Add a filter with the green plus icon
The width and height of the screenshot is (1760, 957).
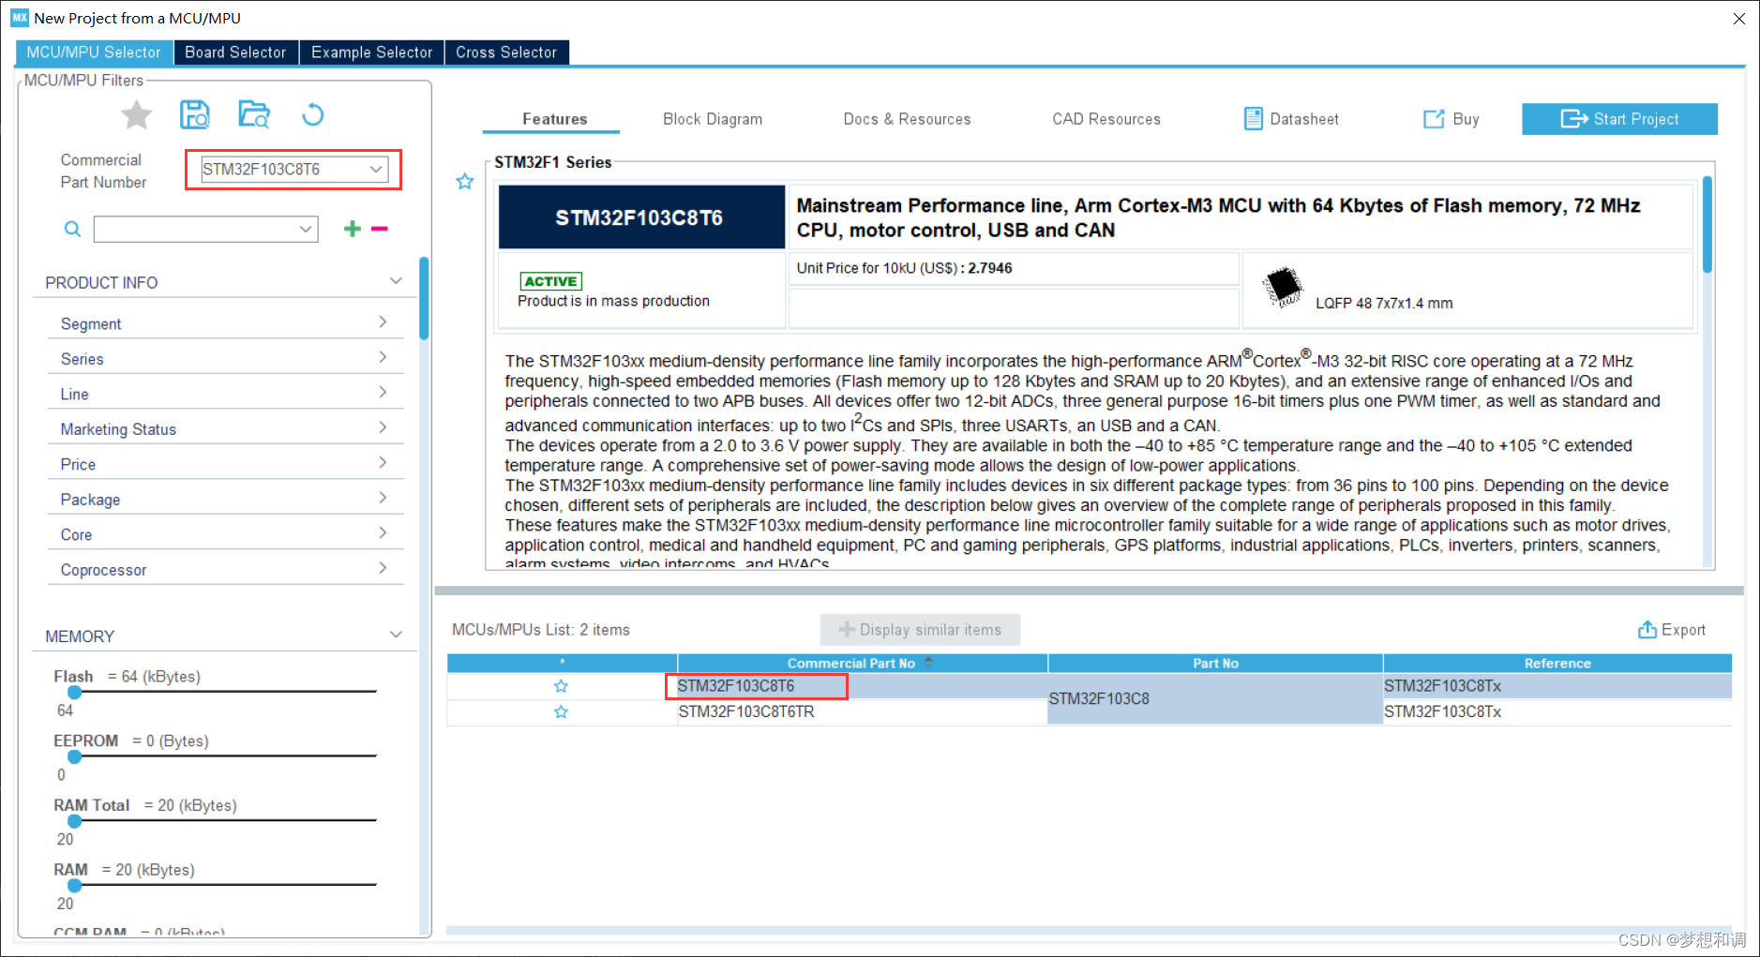[353, 229]
